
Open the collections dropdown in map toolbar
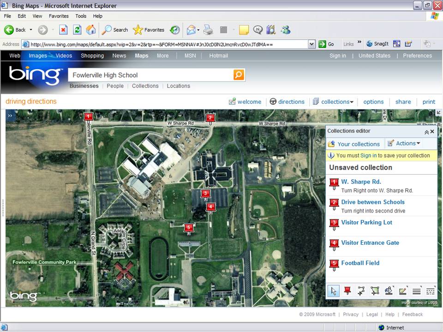[333, 101]
